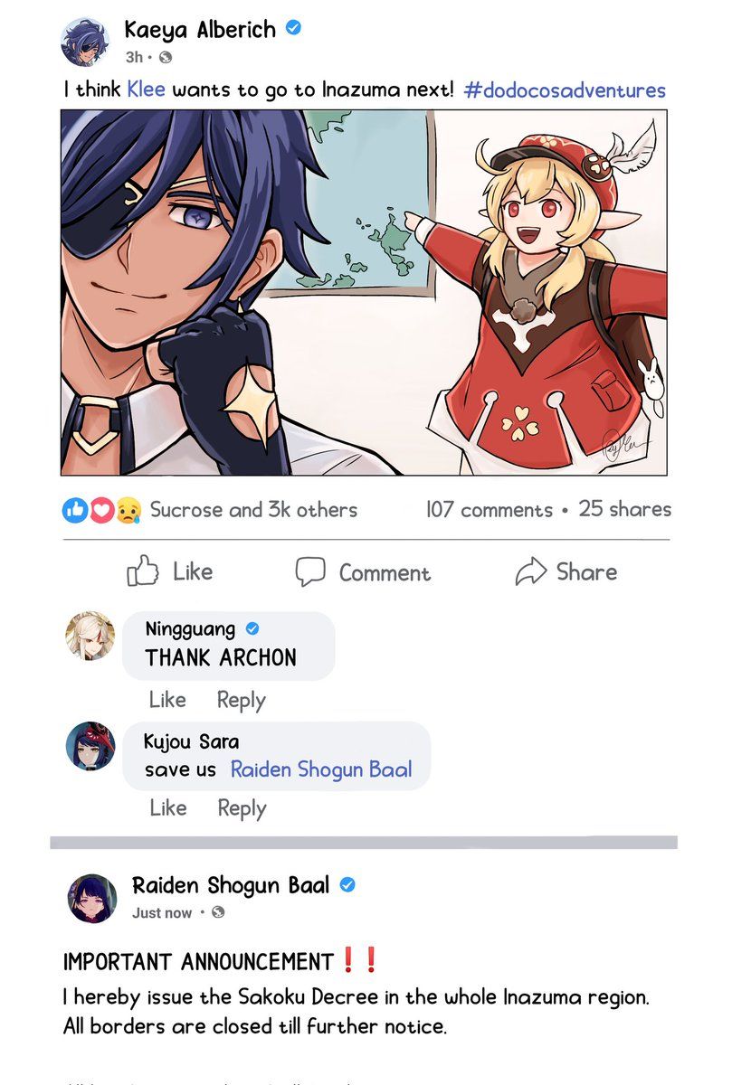
Task: Click the blue like reaction emoji
Action: click(74, 510)
